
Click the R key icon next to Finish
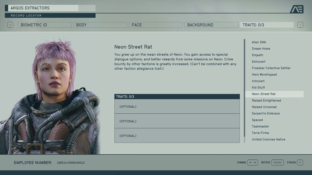pos(300,163)
